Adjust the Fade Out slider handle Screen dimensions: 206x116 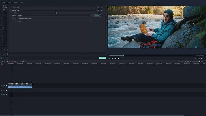(x=18, y=10)
